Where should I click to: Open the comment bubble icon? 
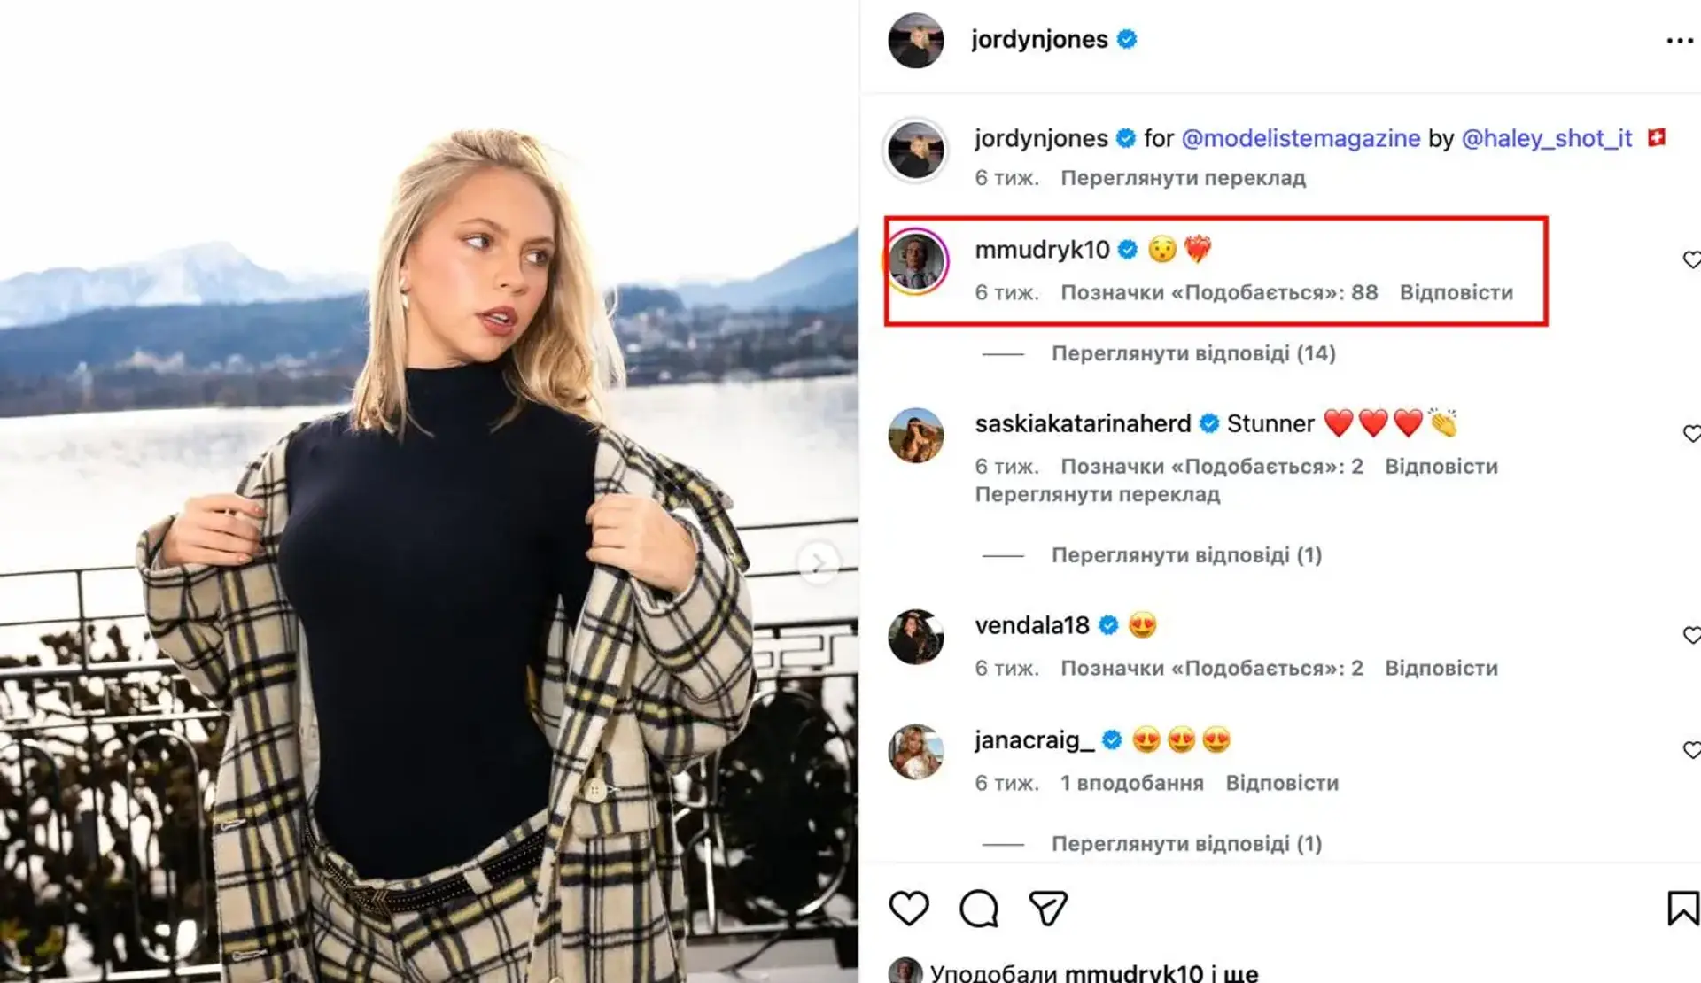[979, 909]
